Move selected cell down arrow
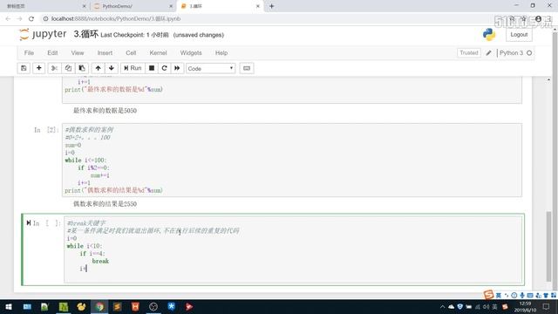 click(112, 68)
